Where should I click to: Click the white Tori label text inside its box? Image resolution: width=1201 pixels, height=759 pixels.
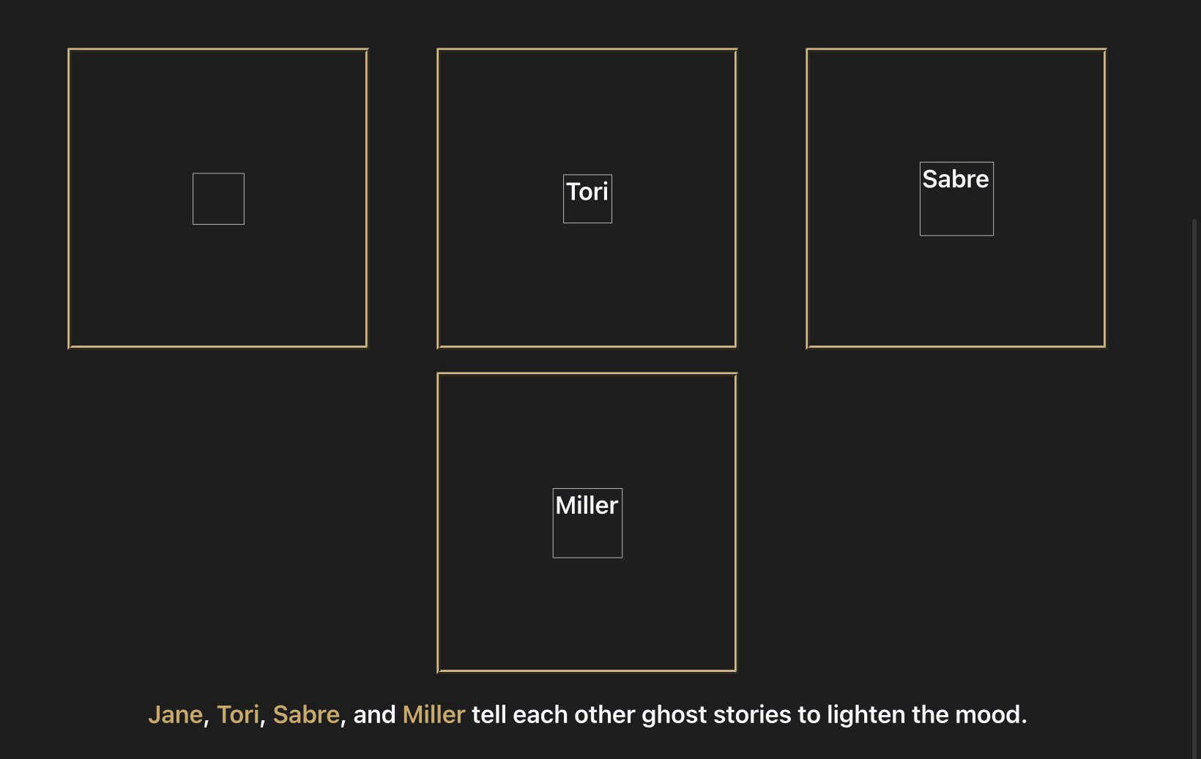pos(587,192)
